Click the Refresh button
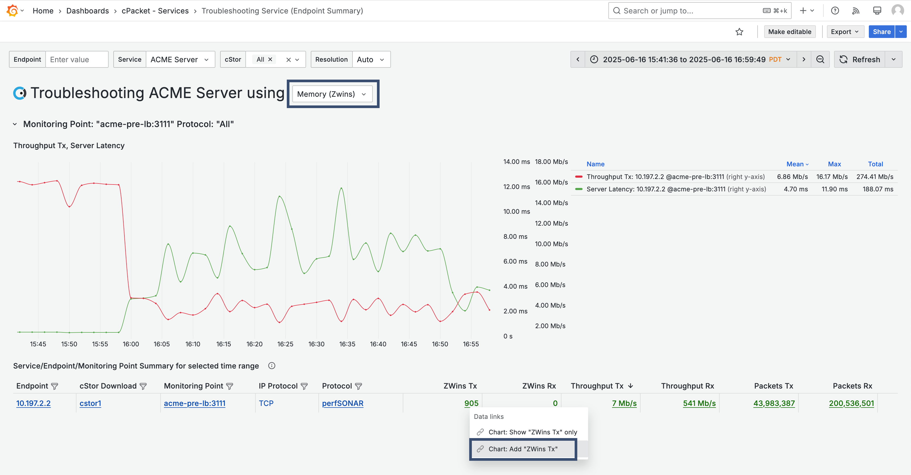Viewport: 911px width, 475px height. click(x=860, y=59)
